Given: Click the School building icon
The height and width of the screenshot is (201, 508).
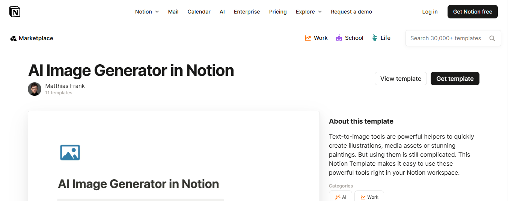Looking at the screenshot, I should [339, 38].
